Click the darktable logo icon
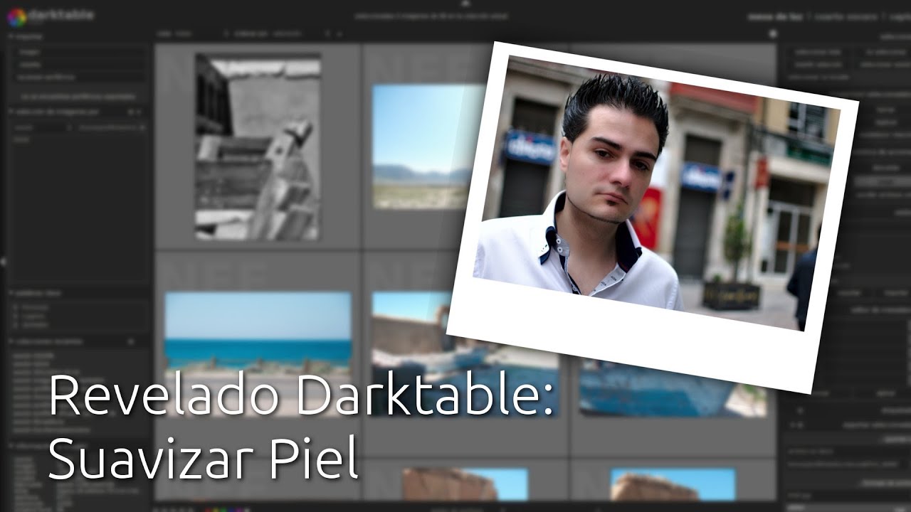This screenshot has height=512, width=911. [16, 17]
